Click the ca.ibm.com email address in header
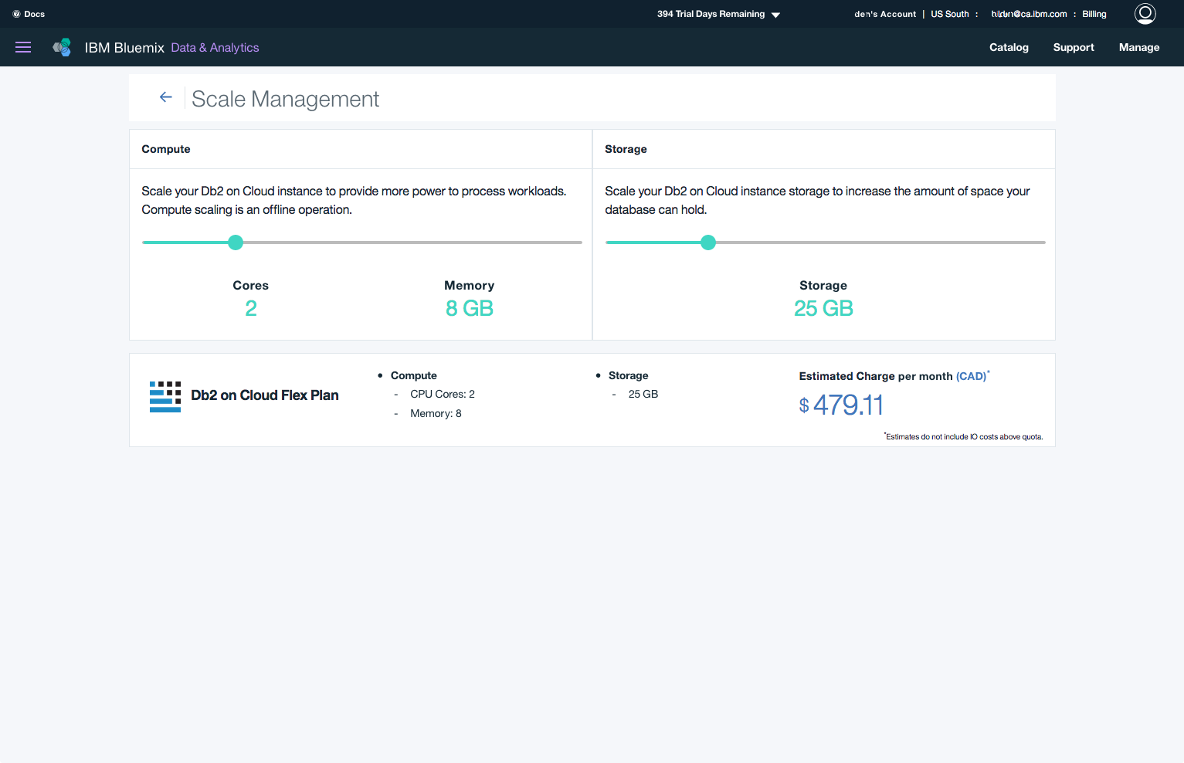 [x=1029, y=14]
